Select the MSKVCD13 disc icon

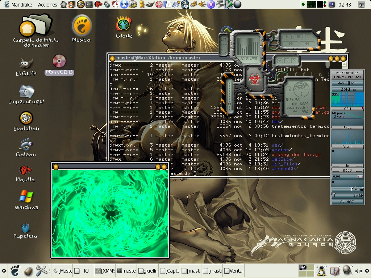point(59,64)
